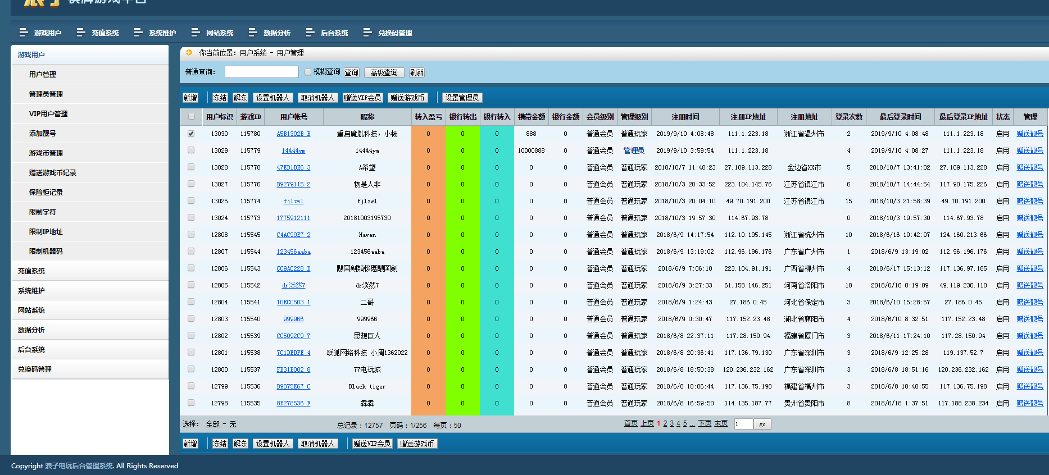The image size is (1049, 475).
Task: Click the orange arrow icon before 你当前位置
Action: point(189,53)
